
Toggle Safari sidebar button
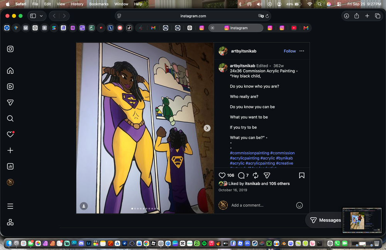coord(33,16)
